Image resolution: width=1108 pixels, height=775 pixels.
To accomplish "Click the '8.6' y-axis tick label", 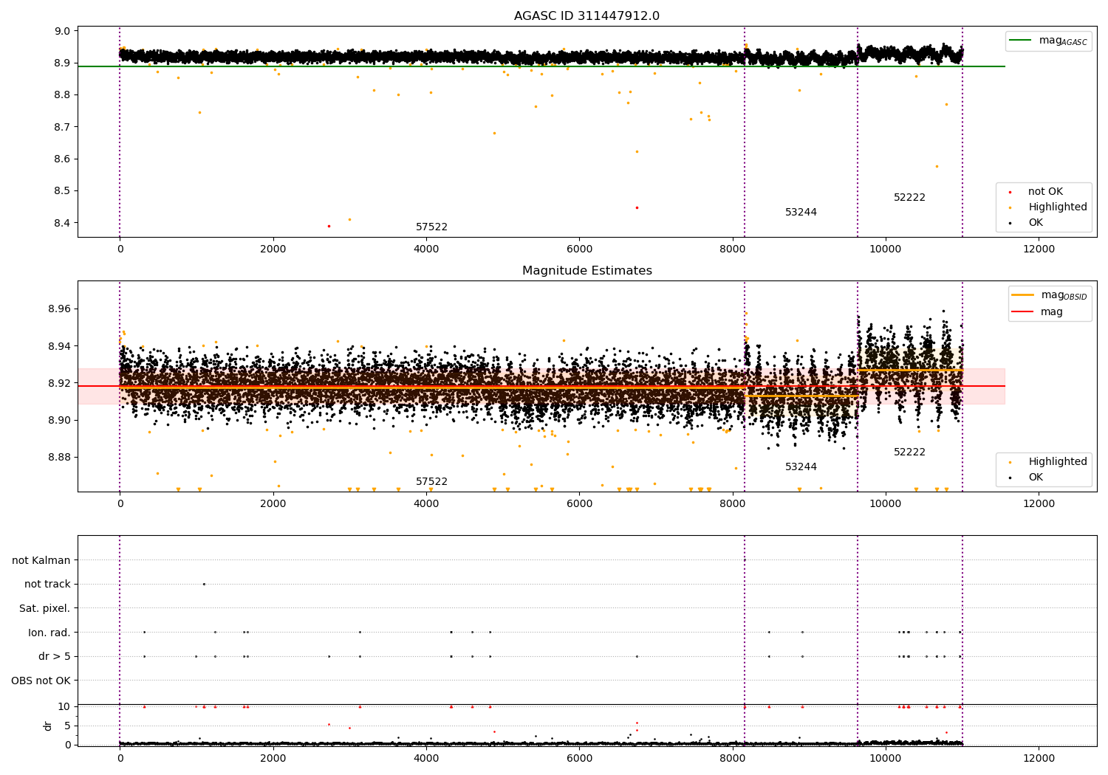I will (63, 159).
